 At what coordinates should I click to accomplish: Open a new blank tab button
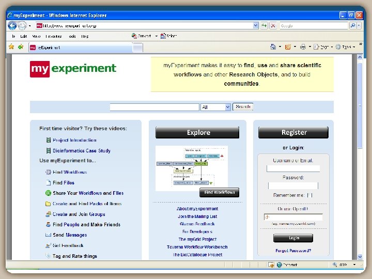(137, 48)
